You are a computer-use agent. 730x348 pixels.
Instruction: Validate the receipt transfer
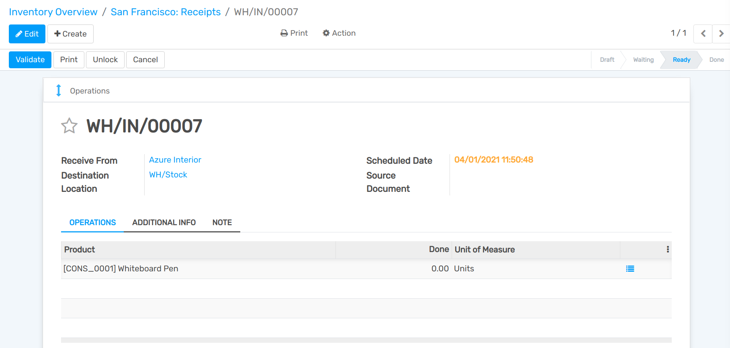30,60
